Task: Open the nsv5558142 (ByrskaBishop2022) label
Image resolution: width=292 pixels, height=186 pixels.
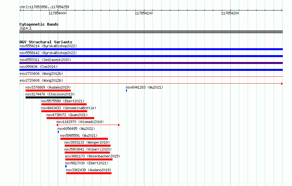Action: [48, 53]
